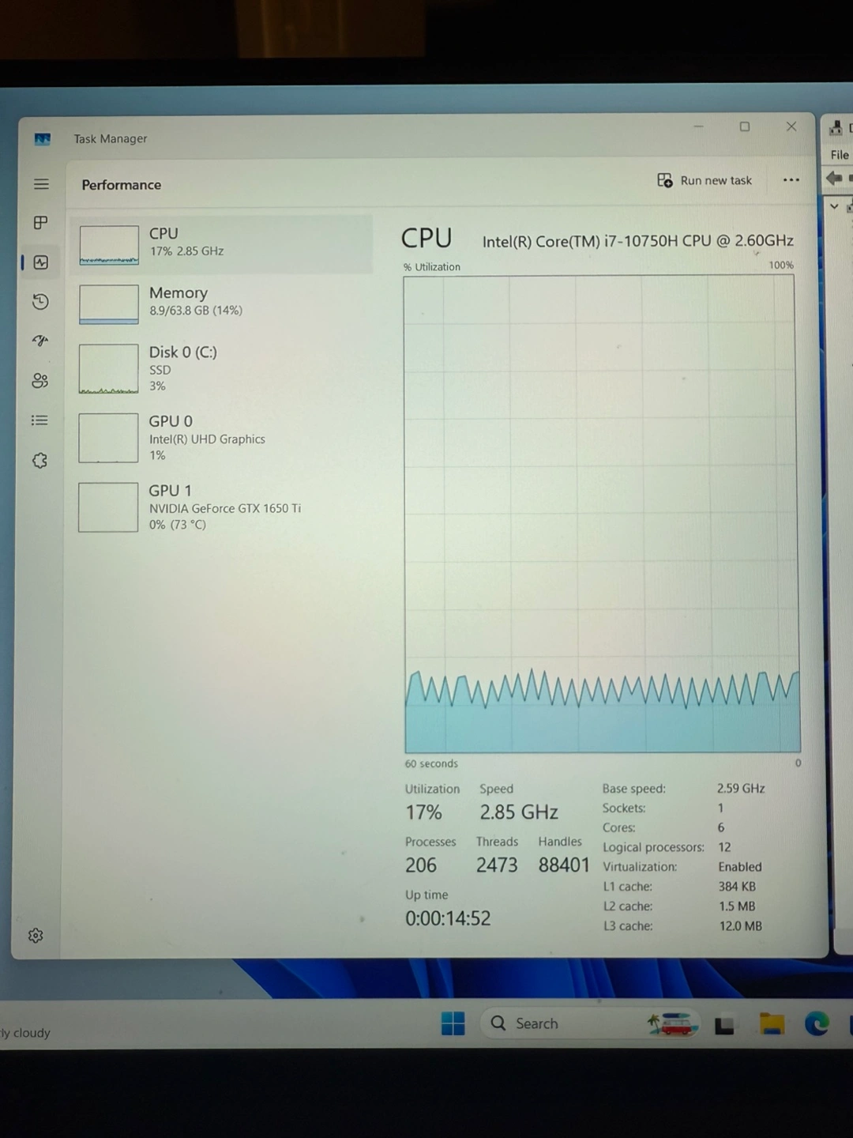This screenshot has width=853, height=1138.
Task: Click Run new task button
Action: tap(705, 180)
